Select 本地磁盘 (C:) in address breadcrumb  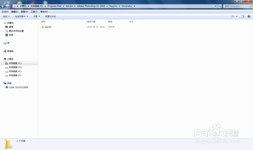(37, 6)
